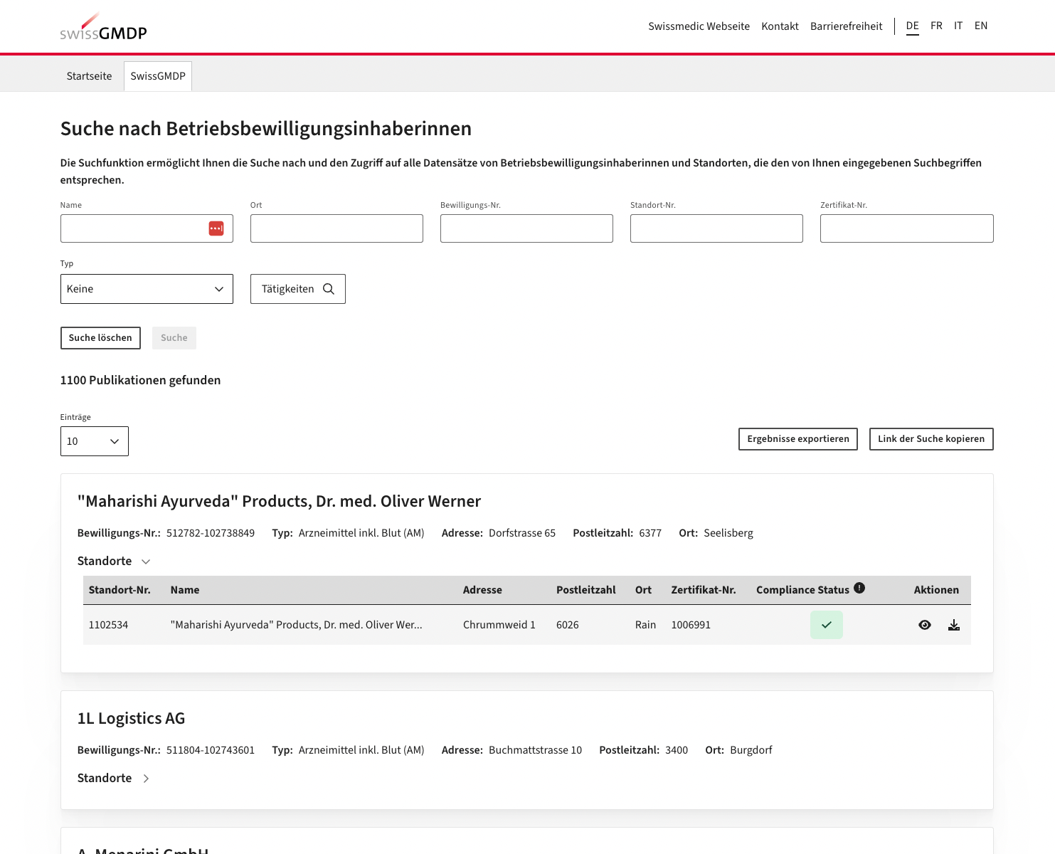The height and width of the screenshot is (854, 1055).
Task: Click the password manager icon in the Name field
Action: pyautogui.click(x=215, y=228)
